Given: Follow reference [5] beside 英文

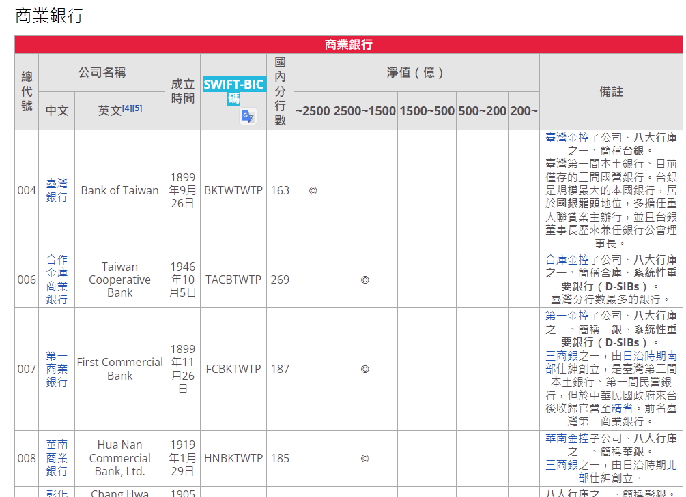Looking at the screenshot, I should pos(137,108).
